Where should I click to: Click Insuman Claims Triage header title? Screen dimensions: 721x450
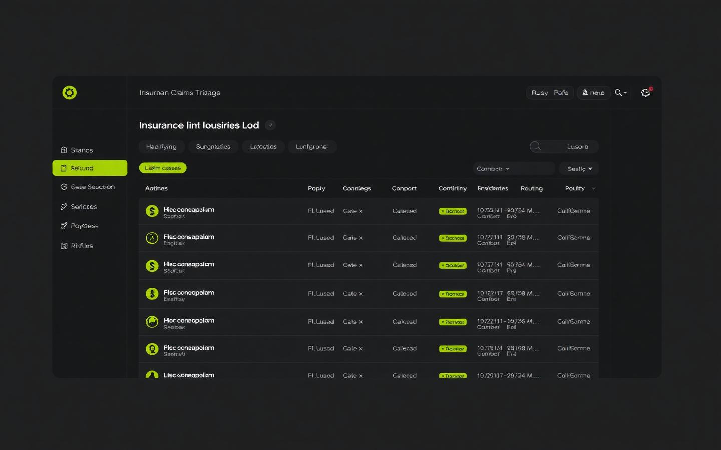[x=180, y=93]
